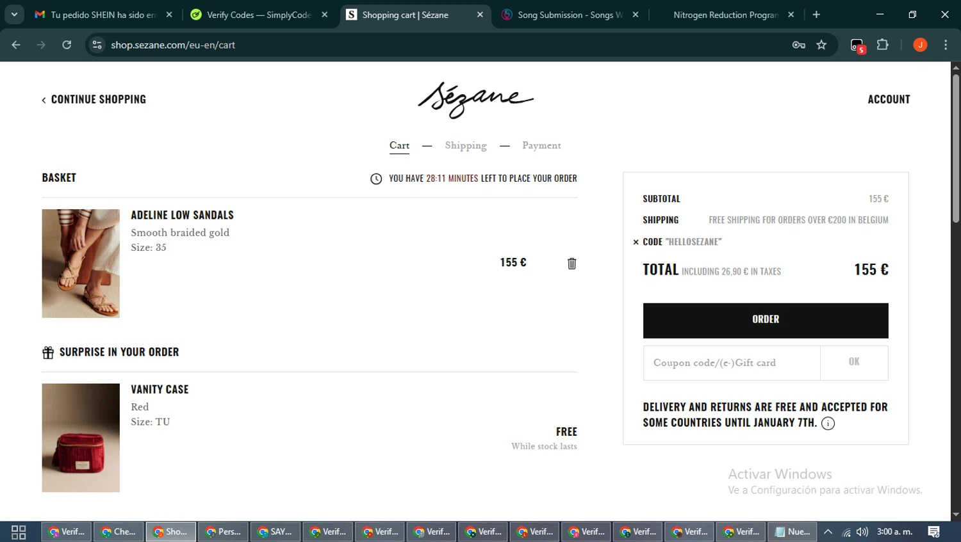
Task: Select the Shipping checkout step
Action: pyautogui.click(x=466, y=146)
